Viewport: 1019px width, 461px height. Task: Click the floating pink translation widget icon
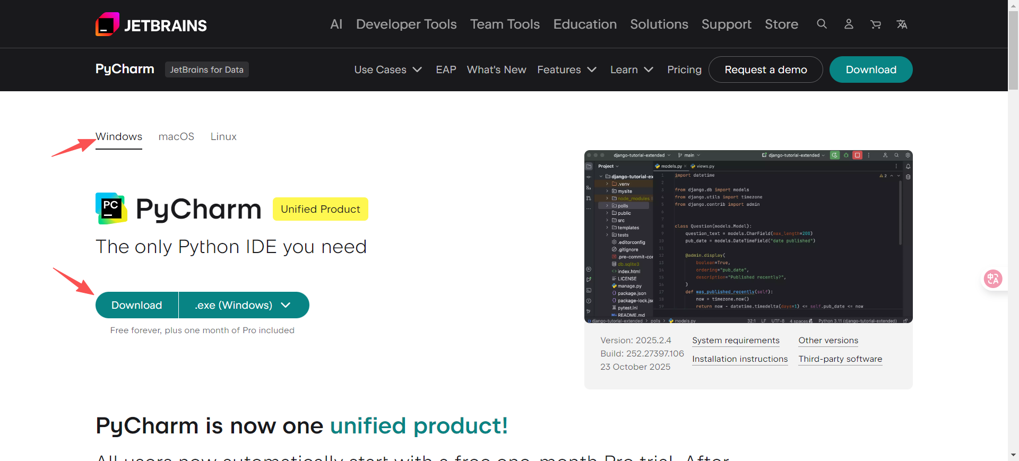[992, 279]
